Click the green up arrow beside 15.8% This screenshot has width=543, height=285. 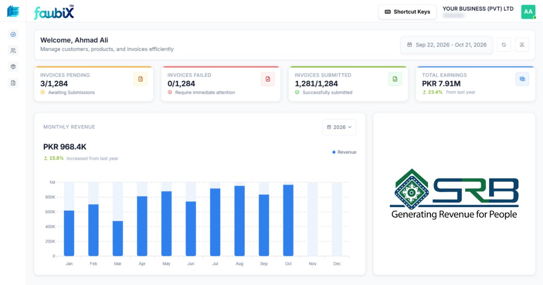click(45, 158)
